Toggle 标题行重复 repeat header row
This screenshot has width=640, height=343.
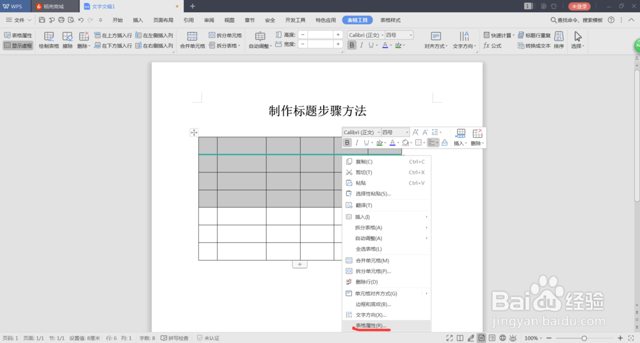[534, 35]
